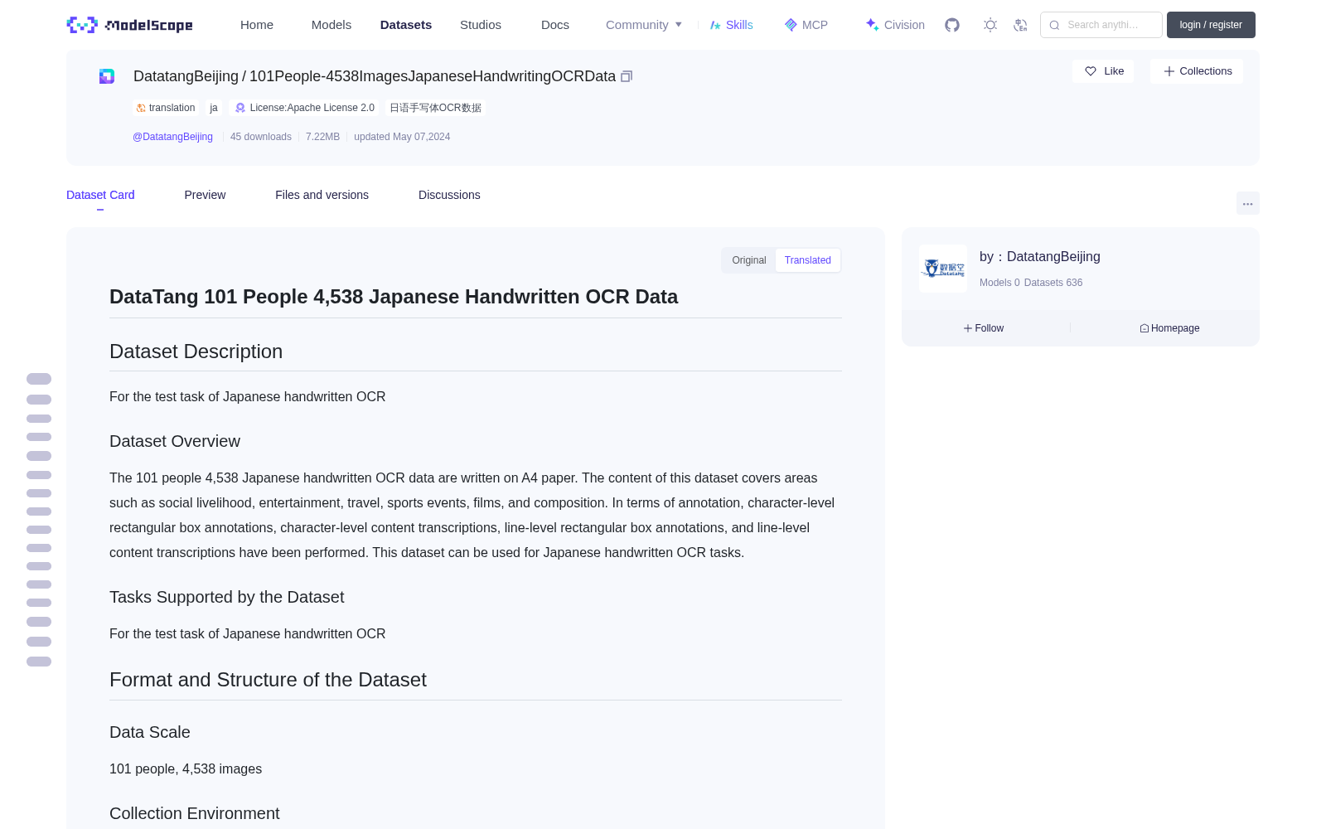Click the Apache License 2.0 tag
The height and width of the screenshot is (829, 1326).
tap(304, 108)
